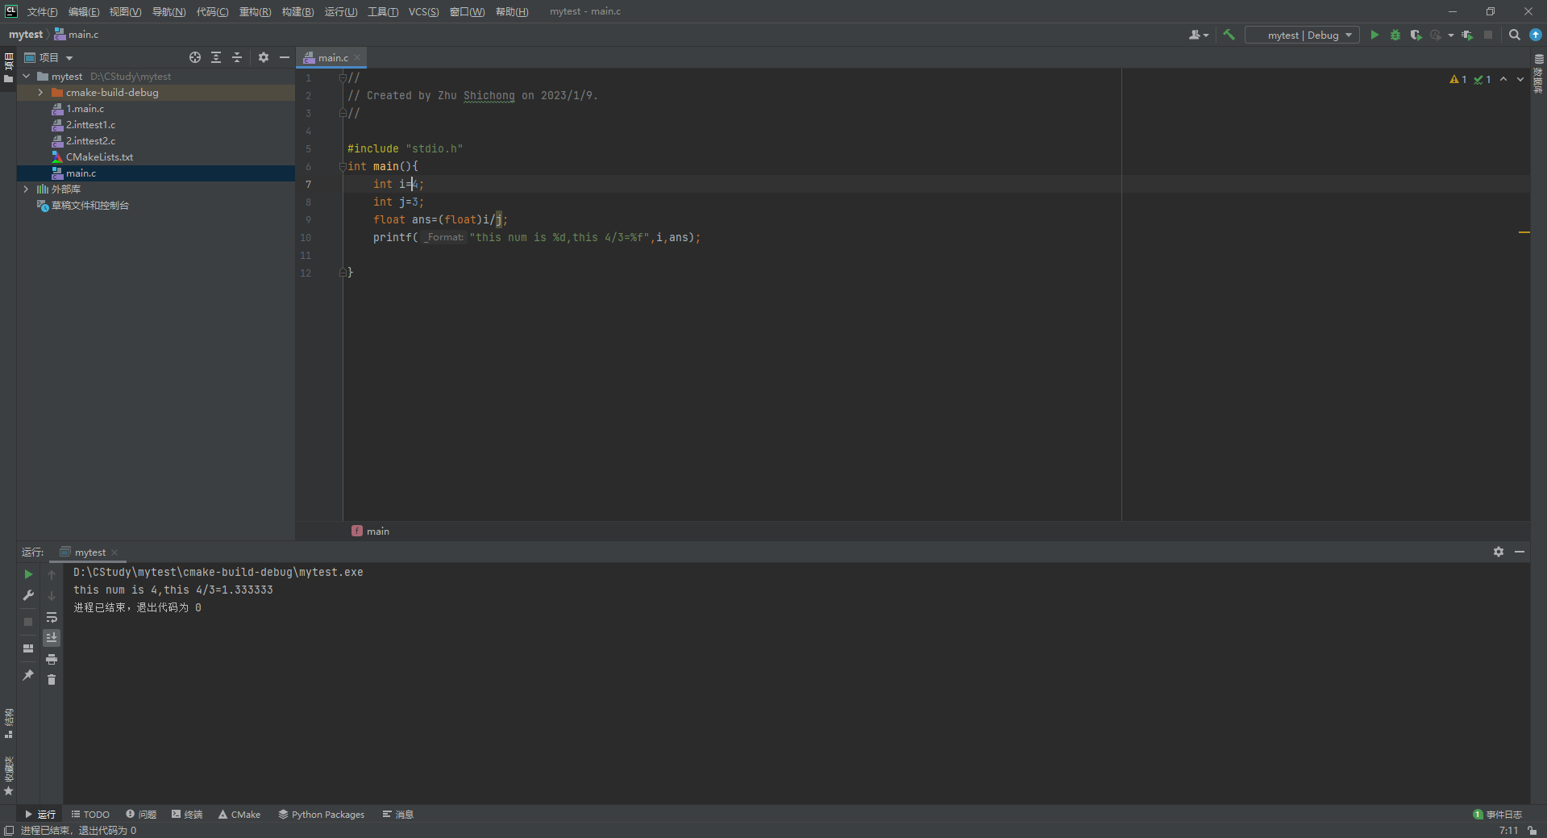Open the 数据库 database side panel
Screen dimensions: 1547x838
[x=1539, y=73]
